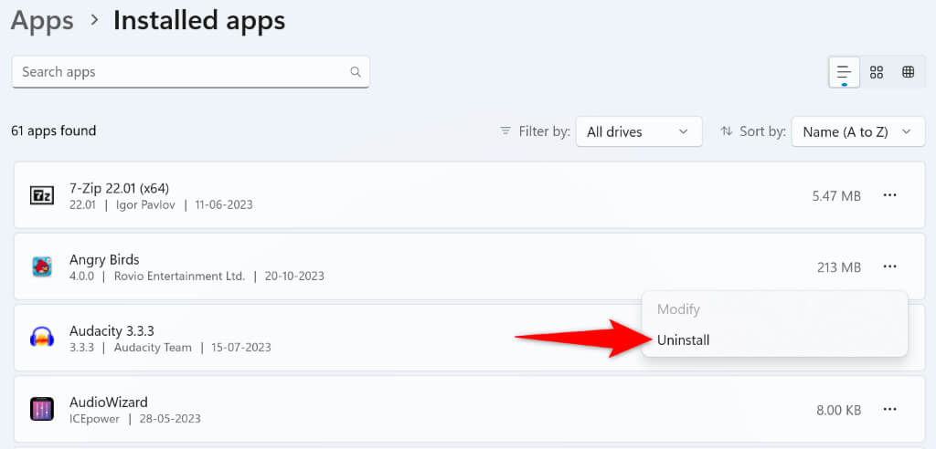
Task: Click the search magnifier icon
Action: 356,72
